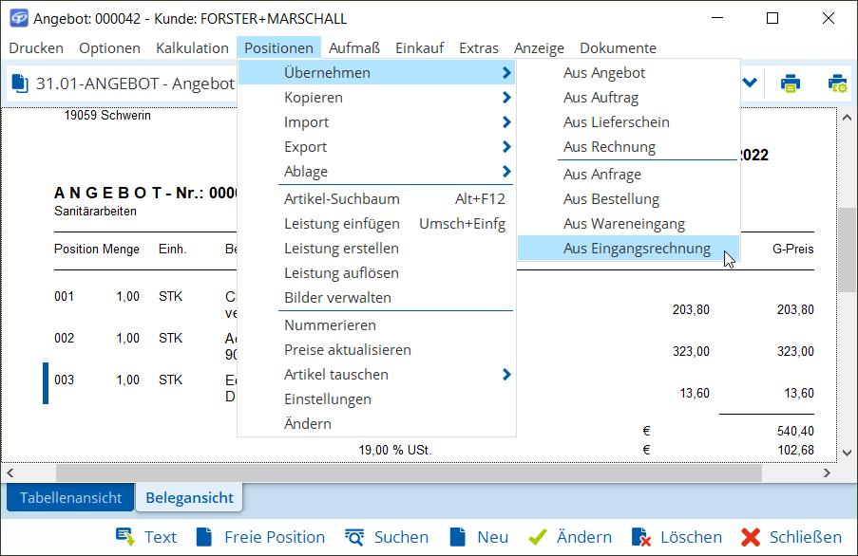Open the Kalkulation menu
Screen dimensions: 858x556
[x=192, y=48]
